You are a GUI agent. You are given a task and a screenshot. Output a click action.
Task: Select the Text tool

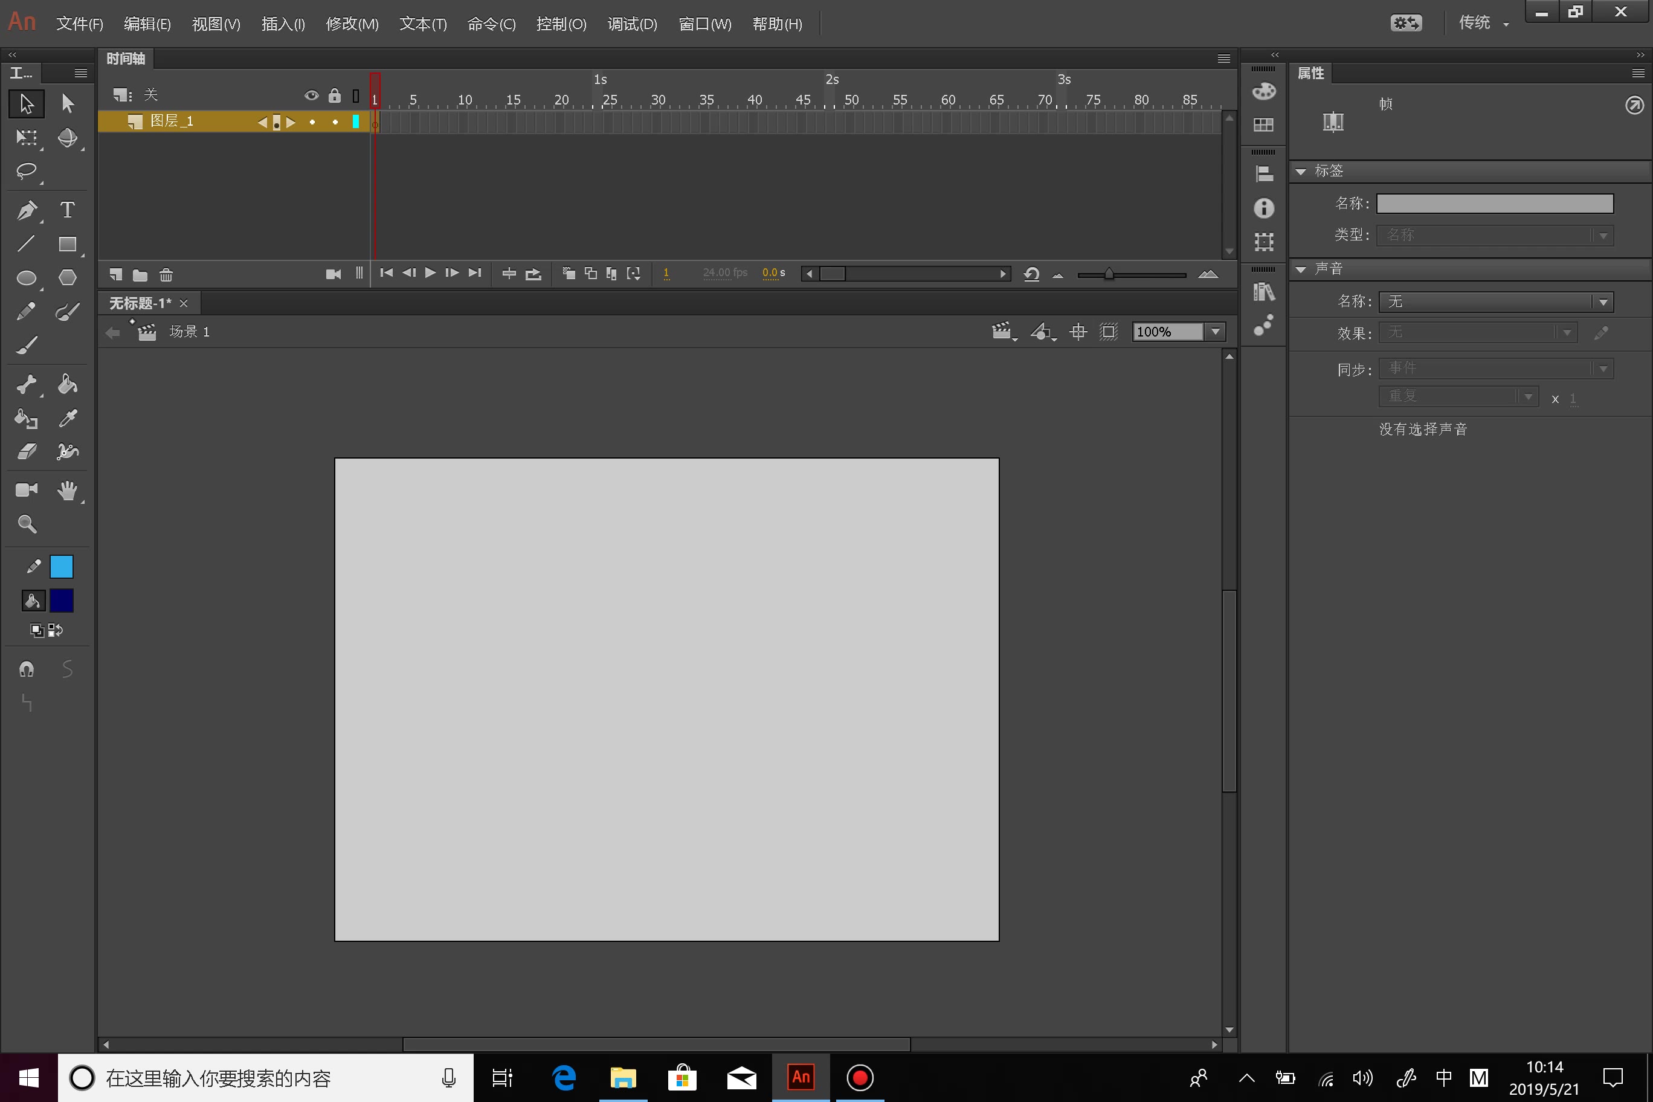pyautogui.click(x=68, y=210)
